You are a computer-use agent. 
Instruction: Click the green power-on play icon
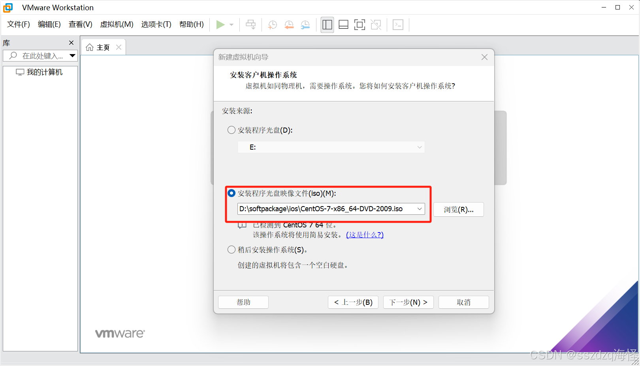[220, 25]
